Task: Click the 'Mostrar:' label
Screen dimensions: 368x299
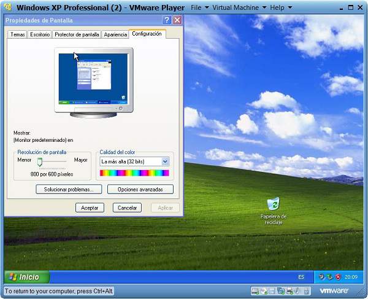Action: point(22,133)
